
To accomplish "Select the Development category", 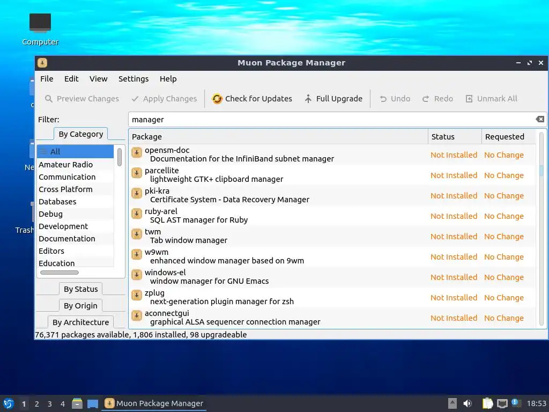I will coord(75,226).
